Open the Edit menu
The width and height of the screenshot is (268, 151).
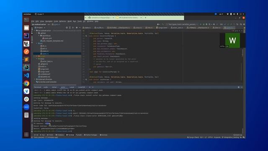[37, 21]
